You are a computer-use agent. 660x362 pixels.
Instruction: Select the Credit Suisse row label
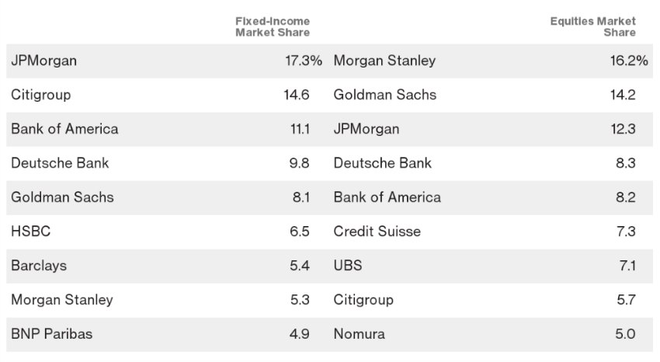pyautogui.click(x=377, y=231)
